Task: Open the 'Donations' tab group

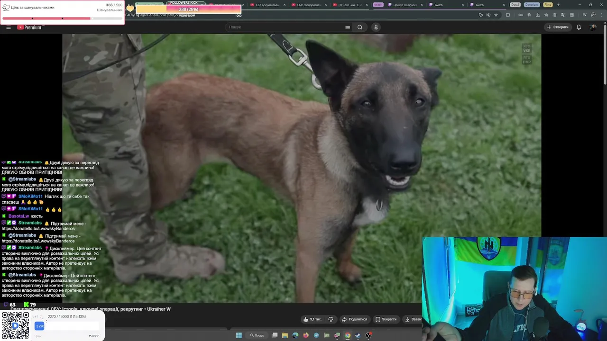Action: [532, 5]
